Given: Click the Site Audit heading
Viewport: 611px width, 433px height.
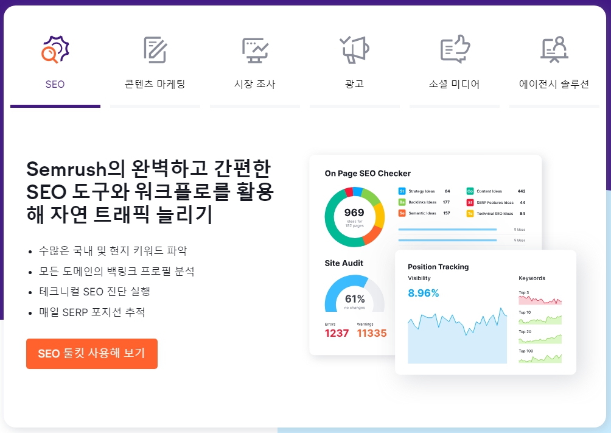Looking at the screenshot, I should point(344,263).
